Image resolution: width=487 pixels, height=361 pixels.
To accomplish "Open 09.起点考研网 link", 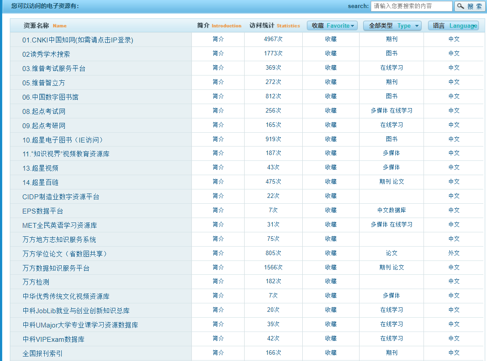I will click(44, 126).
